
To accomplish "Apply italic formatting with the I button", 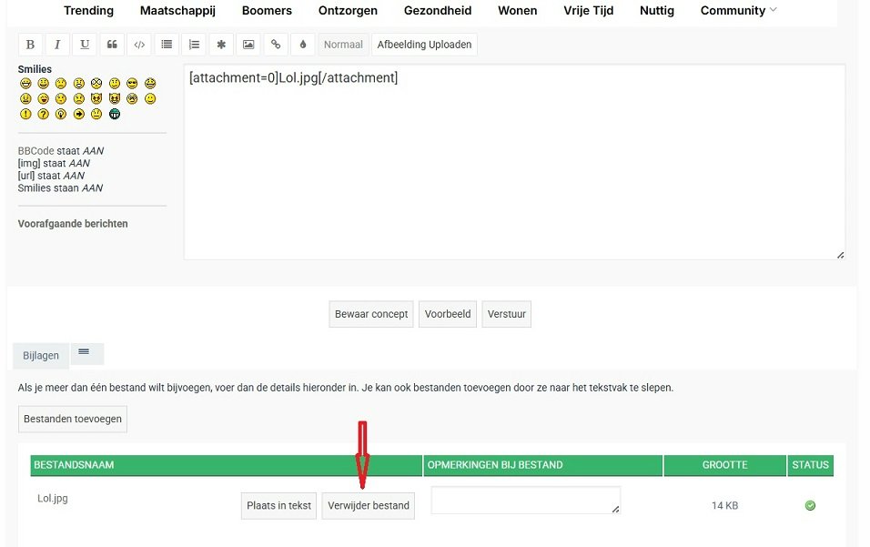I will pyautogui.click(x=57, y=45).
